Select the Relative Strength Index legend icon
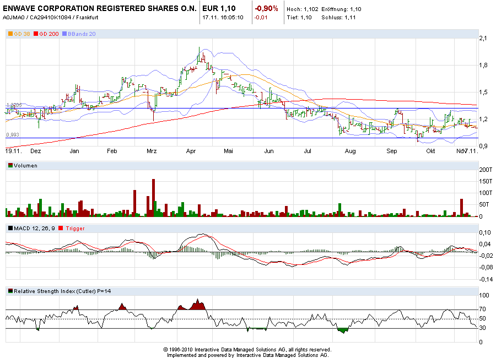 click(x=10, y=291)
